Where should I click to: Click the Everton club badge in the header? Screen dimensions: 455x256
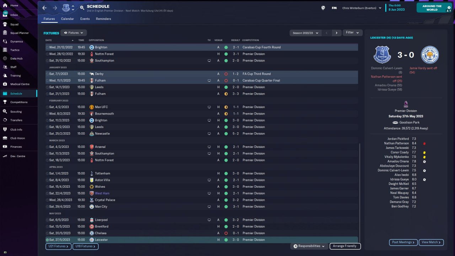[66, 8]
